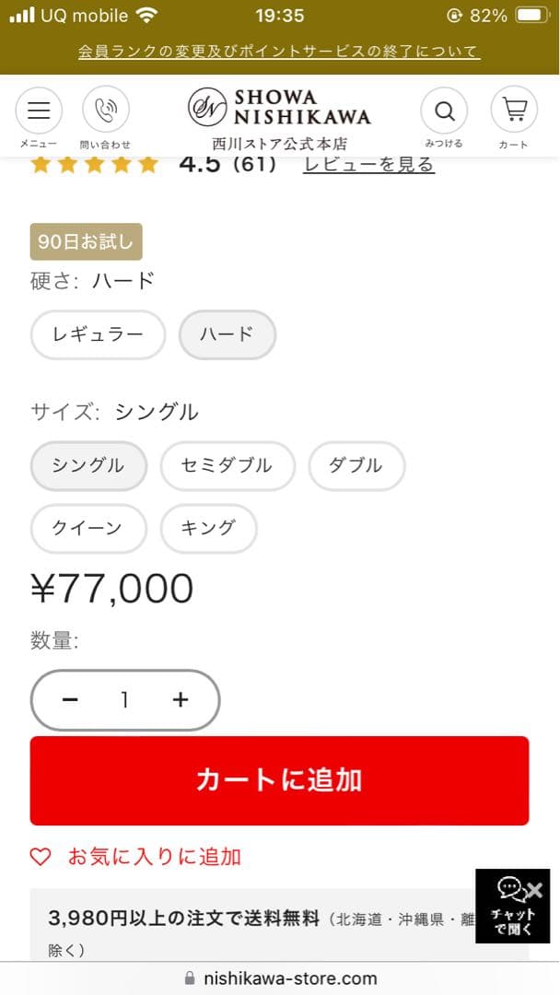The image size is (560, 995).
Task: Select the クイーン size option
Action: tap(87, 529)
